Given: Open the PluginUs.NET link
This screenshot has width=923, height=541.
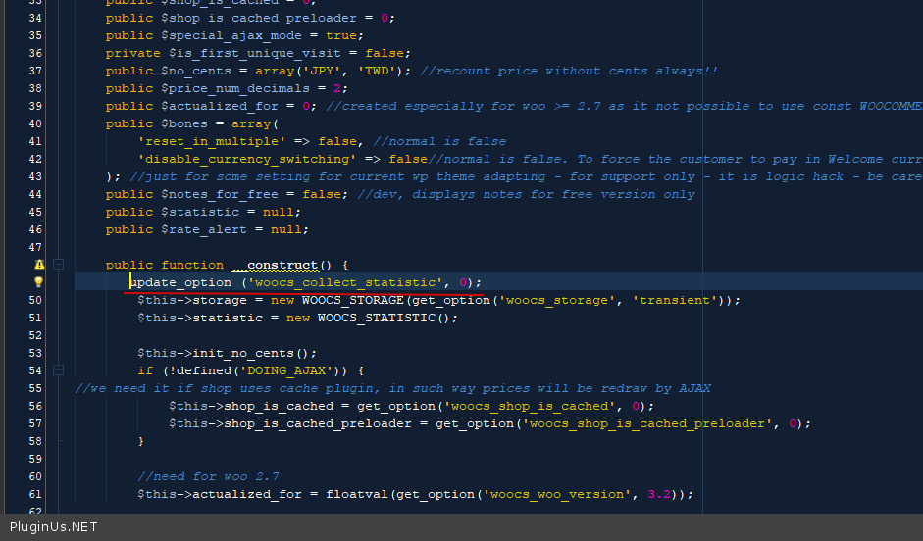Looking at the screenshot, I should click(x=53, y=527).
